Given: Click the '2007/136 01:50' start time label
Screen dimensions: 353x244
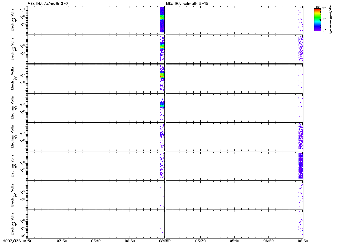Looking at the screenshot, I should 18,241.
